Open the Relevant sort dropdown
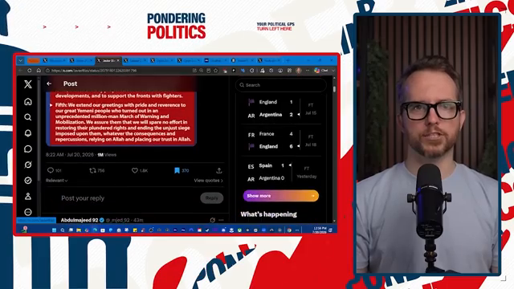Viewport: 514px width, 289px height. (x=57, y=181)
